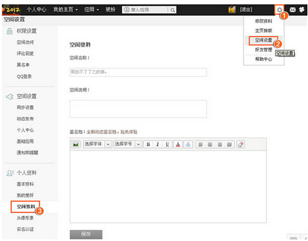Open 黑名单 in the left sidebar
The image size is (308, 241).
click(x=23, y=65)
